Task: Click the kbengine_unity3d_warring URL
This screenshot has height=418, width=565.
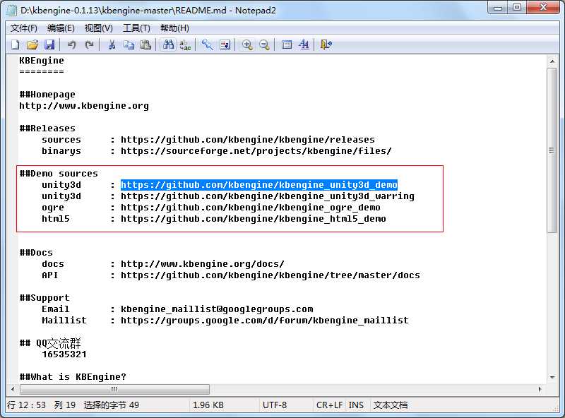Action: tap(268, 196)
